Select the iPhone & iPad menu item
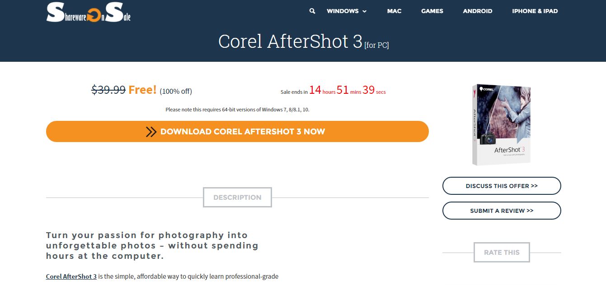606x285 pixels. (x=535, y=11)
